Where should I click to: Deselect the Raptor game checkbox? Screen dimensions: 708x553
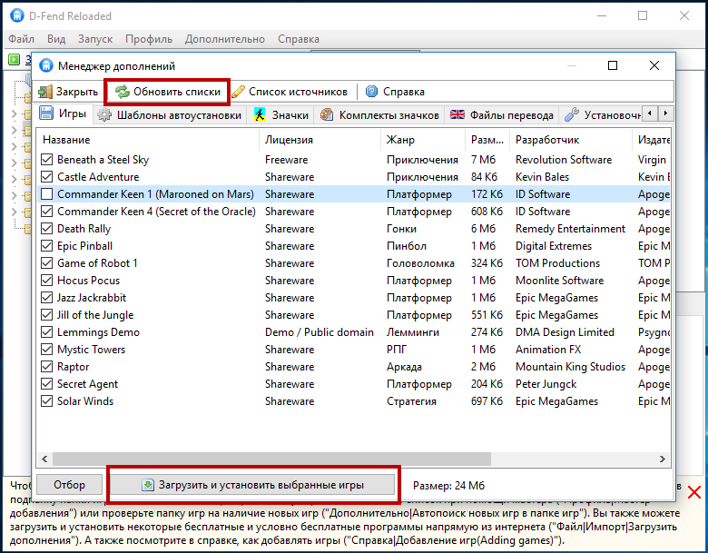46,367
